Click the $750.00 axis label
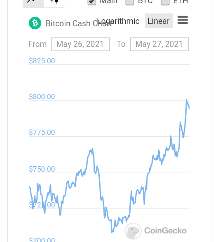 pyautogui.click(x=42, y=169)
